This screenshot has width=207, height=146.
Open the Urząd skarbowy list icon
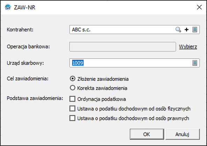(195, 63)
